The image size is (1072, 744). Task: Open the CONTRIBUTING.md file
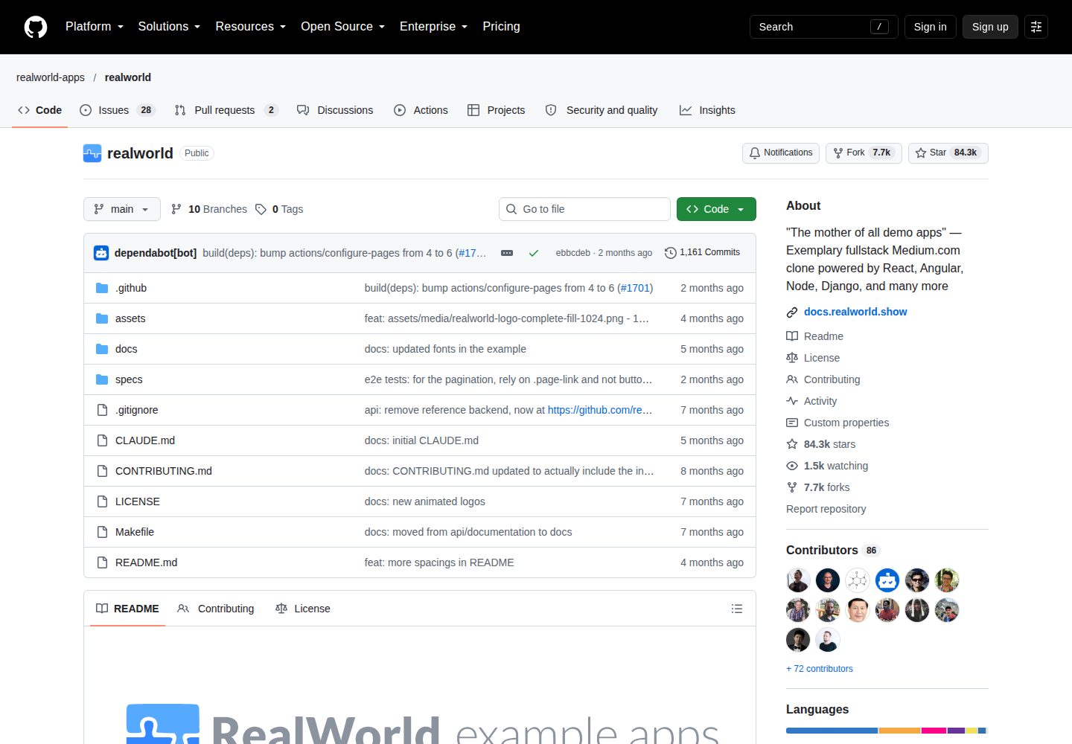pyautogui.click(x=164, y=471)
